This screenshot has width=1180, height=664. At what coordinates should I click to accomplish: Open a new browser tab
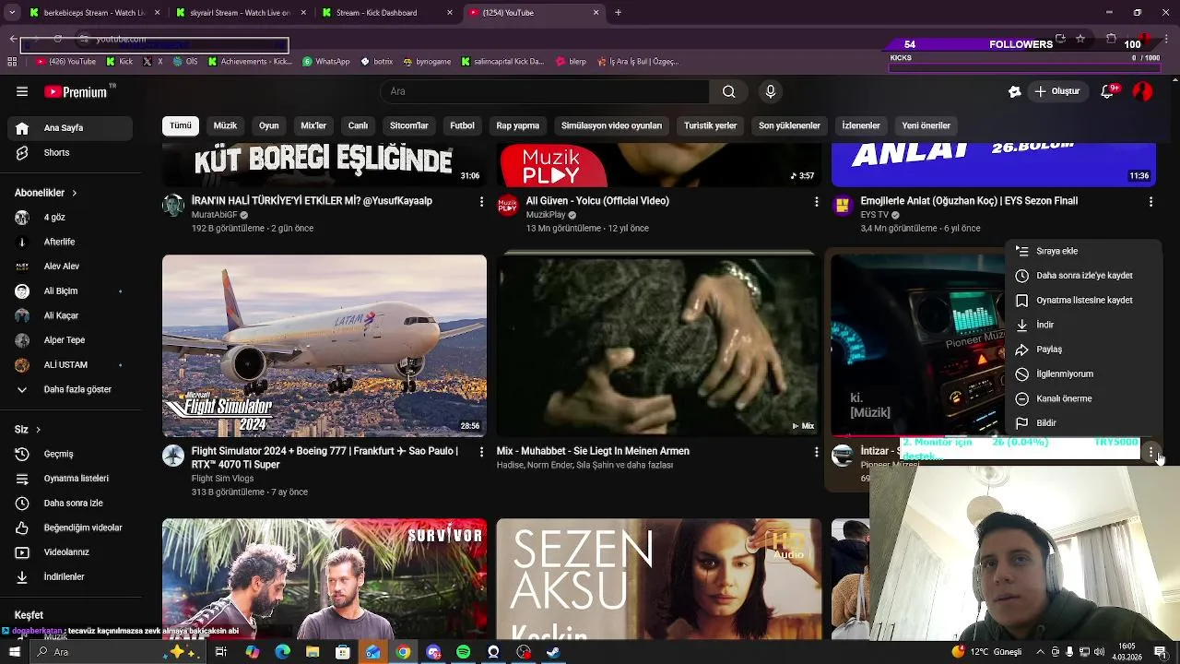pyautogui.click(x=618, y=13)
